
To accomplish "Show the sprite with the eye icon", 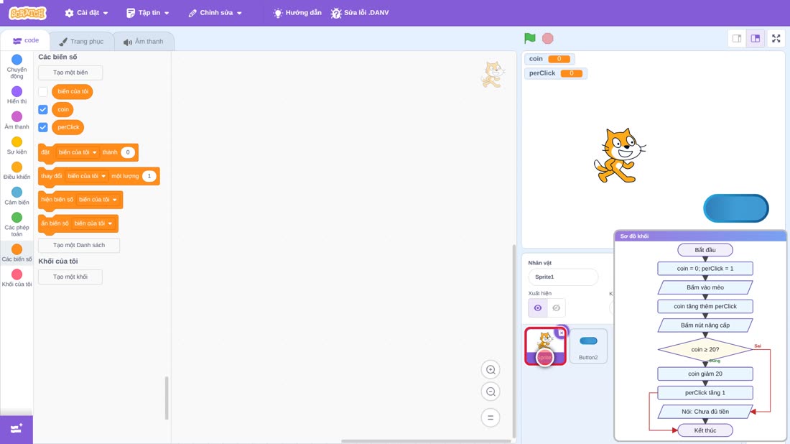I will click(538, 308).
